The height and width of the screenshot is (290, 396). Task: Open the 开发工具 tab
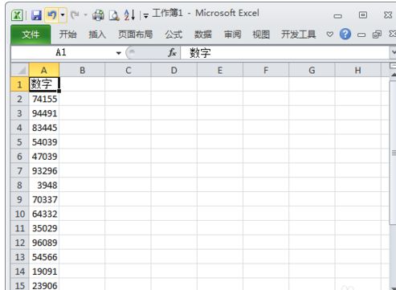click(299, 35)
